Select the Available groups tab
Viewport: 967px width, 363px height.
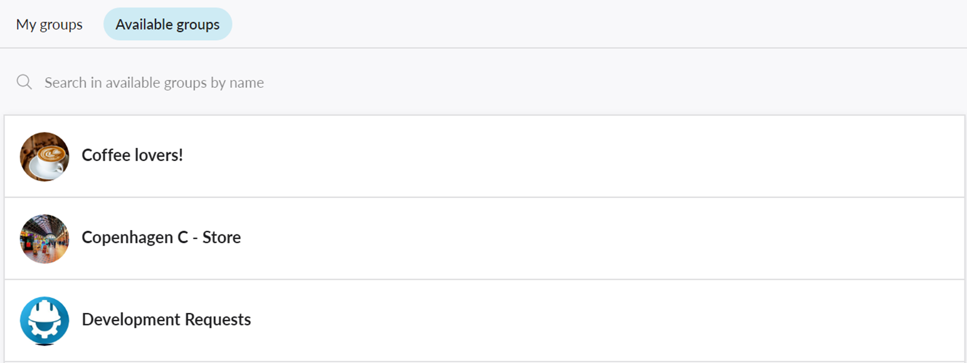point(167,24)
